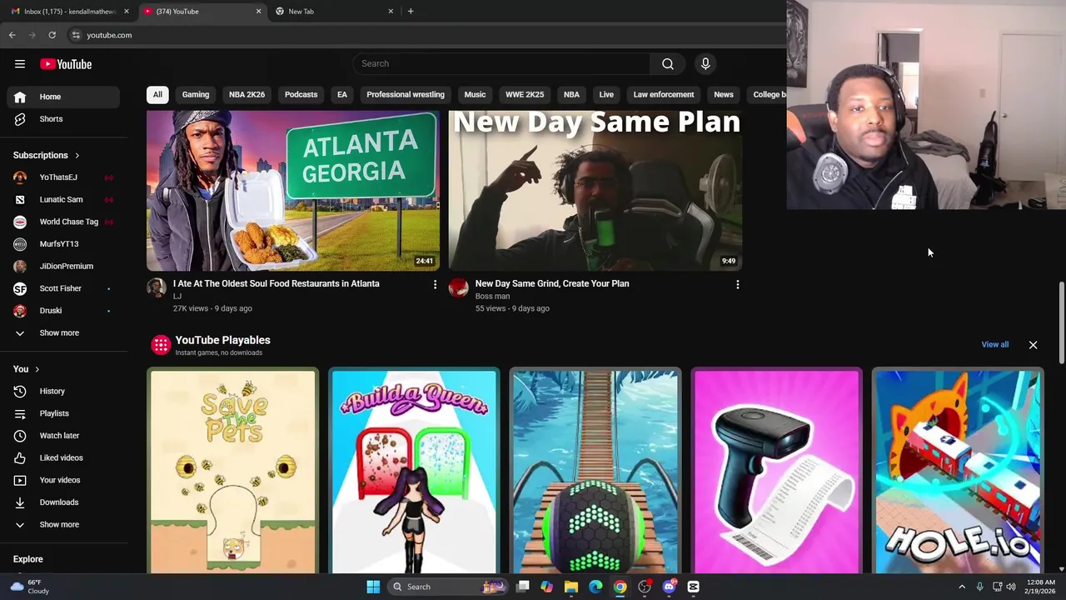
Task: Click View all for YouTube Playables
Action: point(994,344)
